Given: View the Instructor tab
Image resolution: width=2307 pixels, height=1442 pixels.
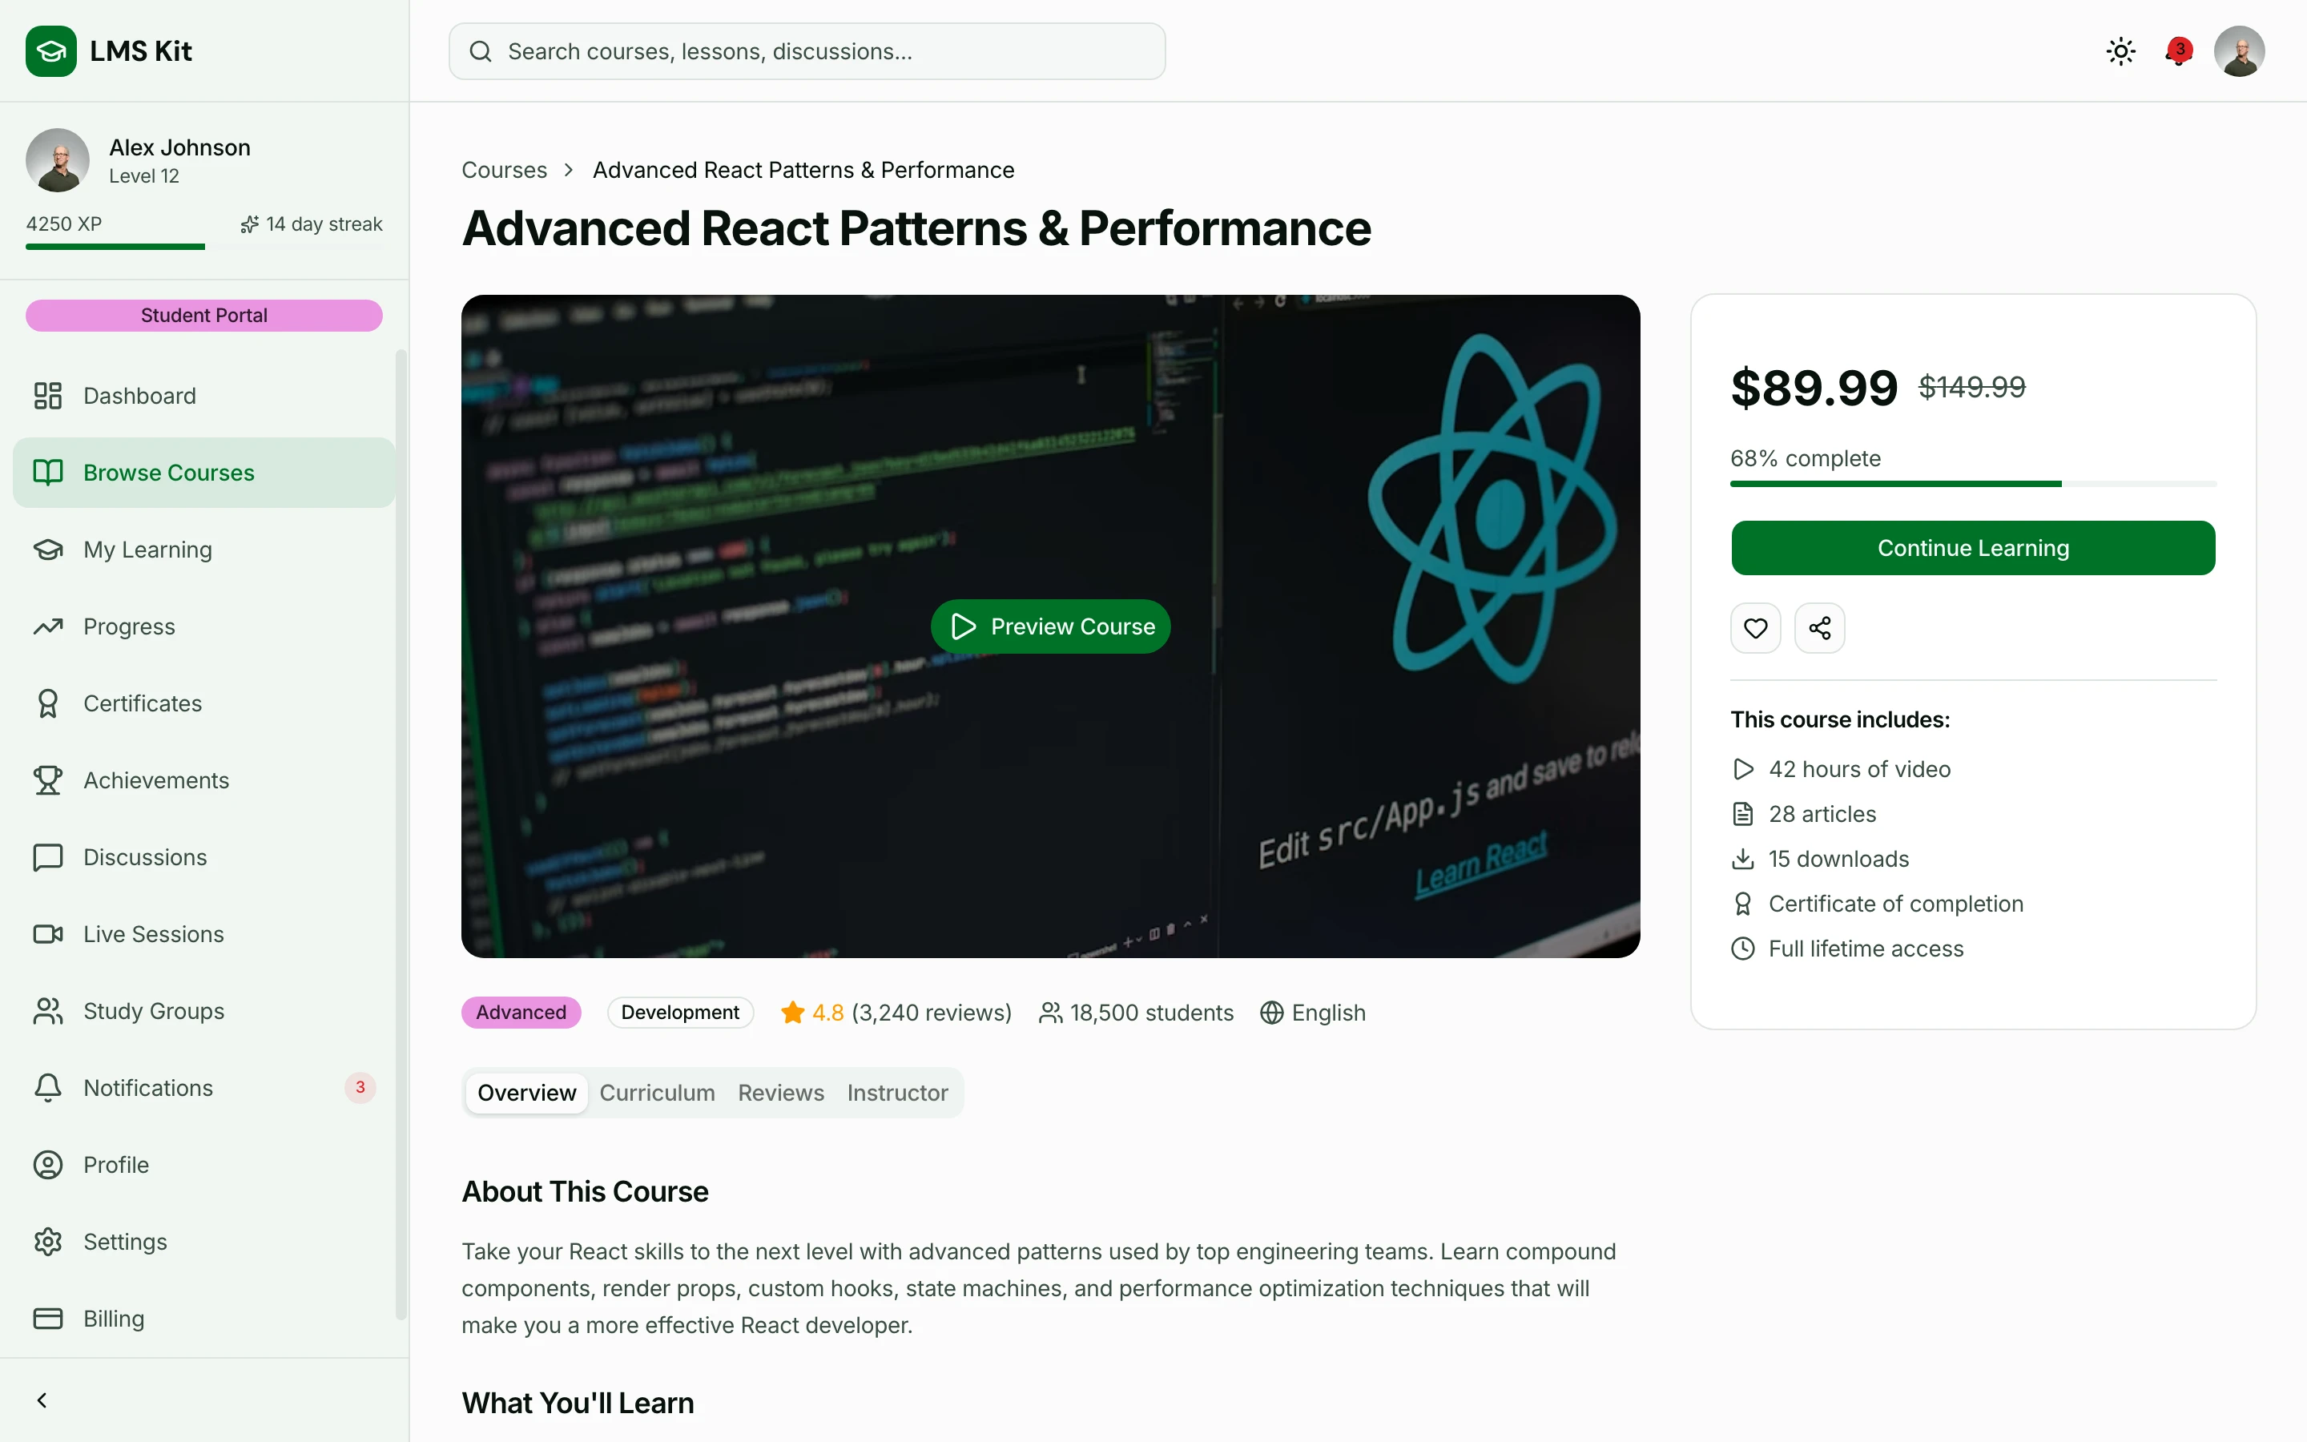Looking at the screenshot, I should coord(897,1093).
